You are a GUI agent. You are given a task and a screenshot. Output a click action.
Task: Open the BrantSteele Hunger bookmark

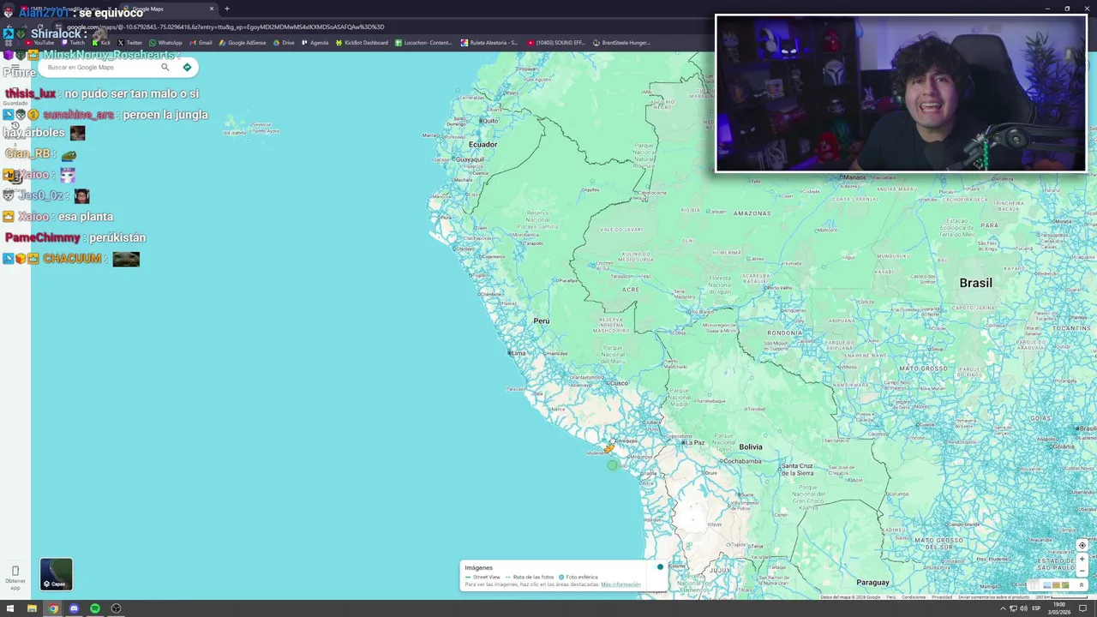621,42
